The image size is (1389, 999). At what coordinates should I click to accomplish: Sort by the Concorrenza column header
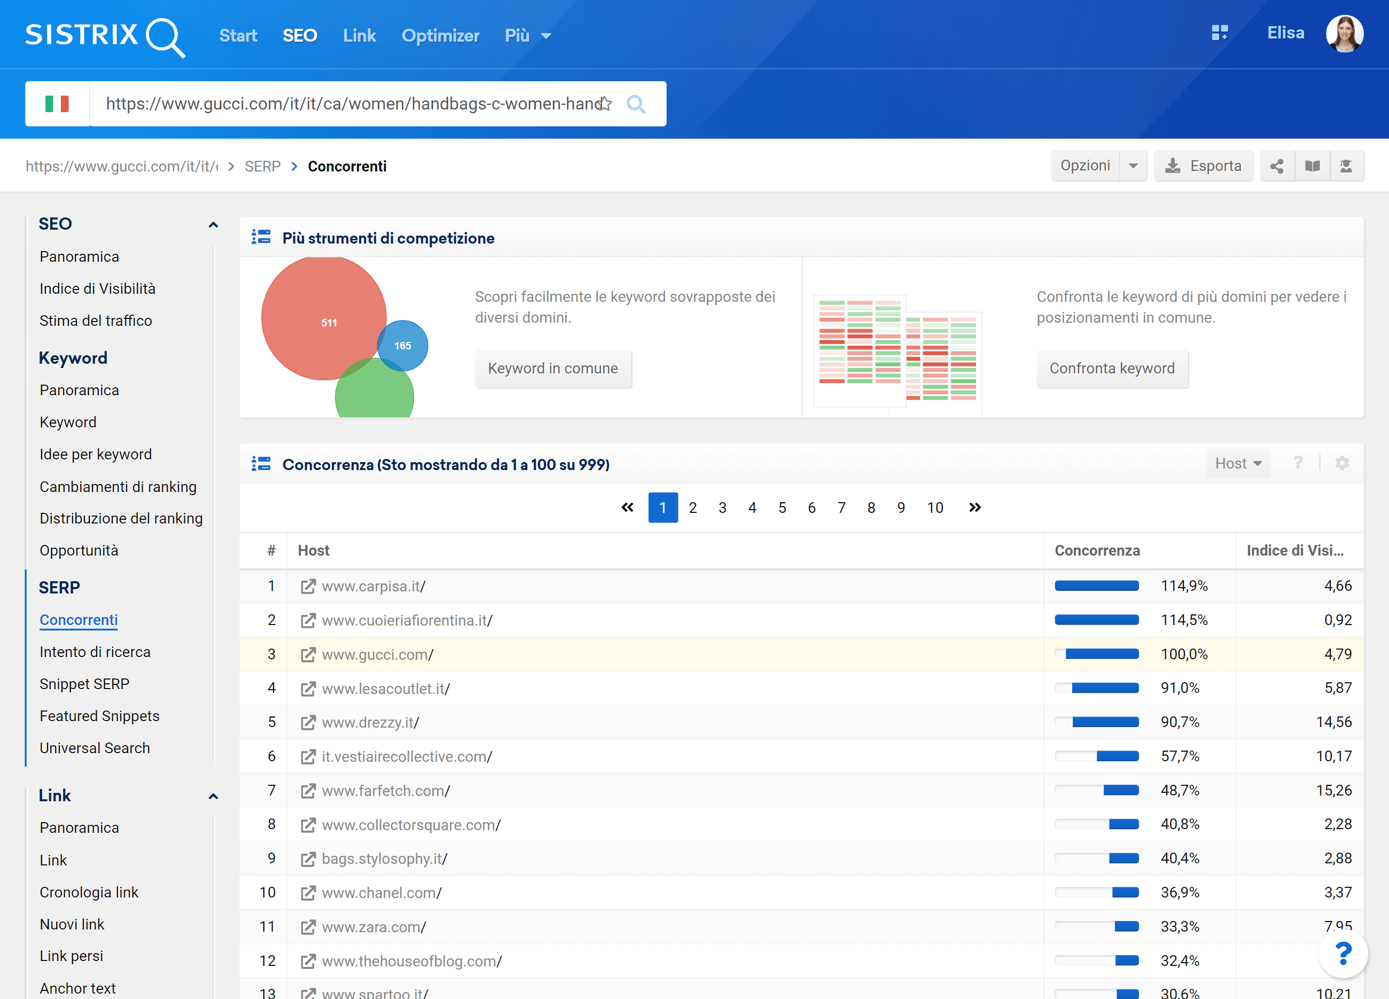tap(1097, 550)
